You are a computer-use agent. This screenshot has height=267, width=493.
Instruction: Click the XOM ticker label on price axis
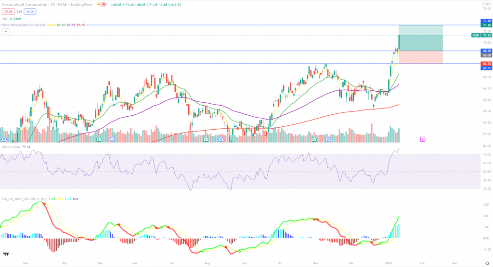(x=476, y=36)
